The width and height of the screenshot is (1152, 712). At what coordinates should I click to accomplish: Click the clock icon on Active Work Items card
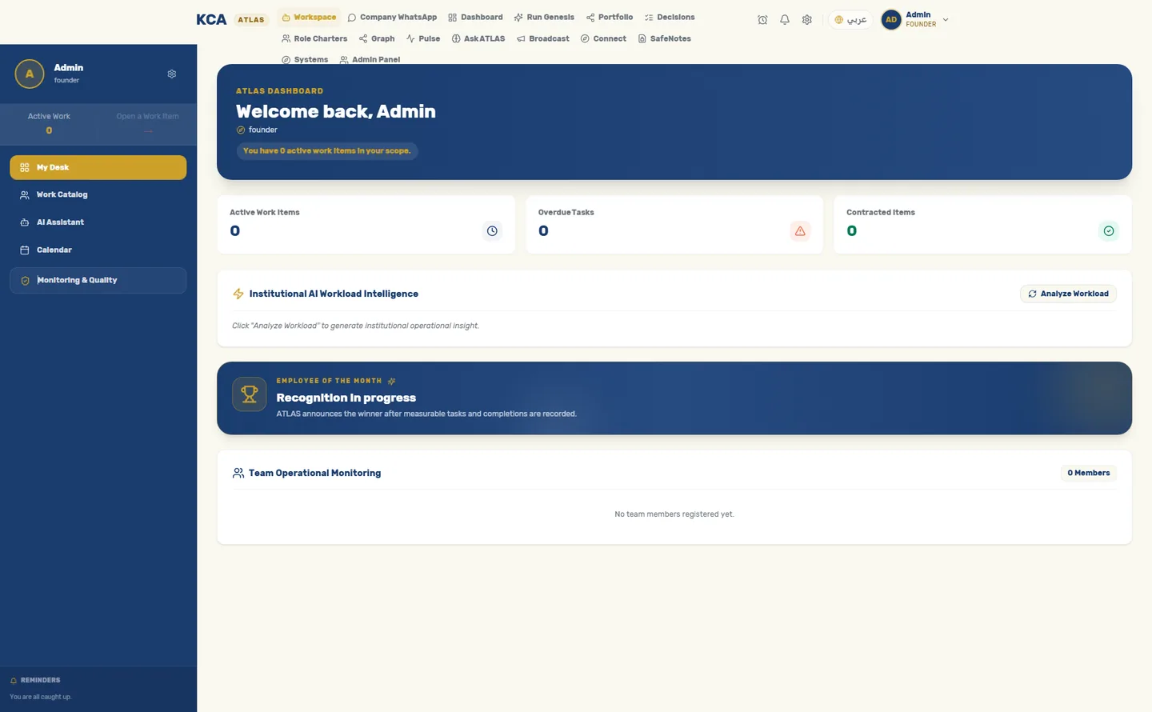(x=492, y=231)
